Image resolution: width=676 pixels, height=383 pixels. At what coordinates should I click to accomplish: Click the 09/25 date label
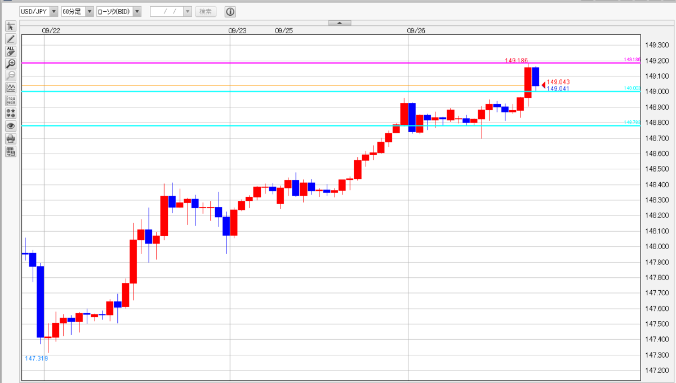click(284, 31)
